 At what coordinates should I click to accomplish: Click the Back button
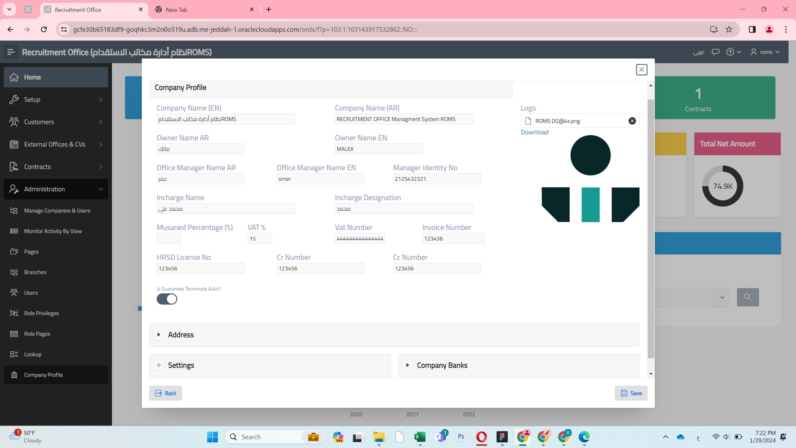pos(165,393)
